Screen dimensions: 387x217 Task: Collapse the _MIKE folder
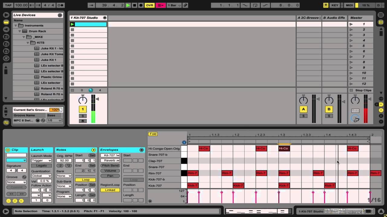coord(24,37)
